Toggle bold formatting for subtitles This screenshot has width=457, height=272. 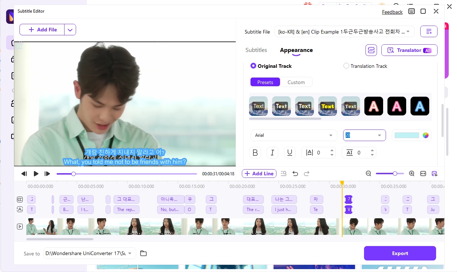pyautogui.click(x=255, y=153)
